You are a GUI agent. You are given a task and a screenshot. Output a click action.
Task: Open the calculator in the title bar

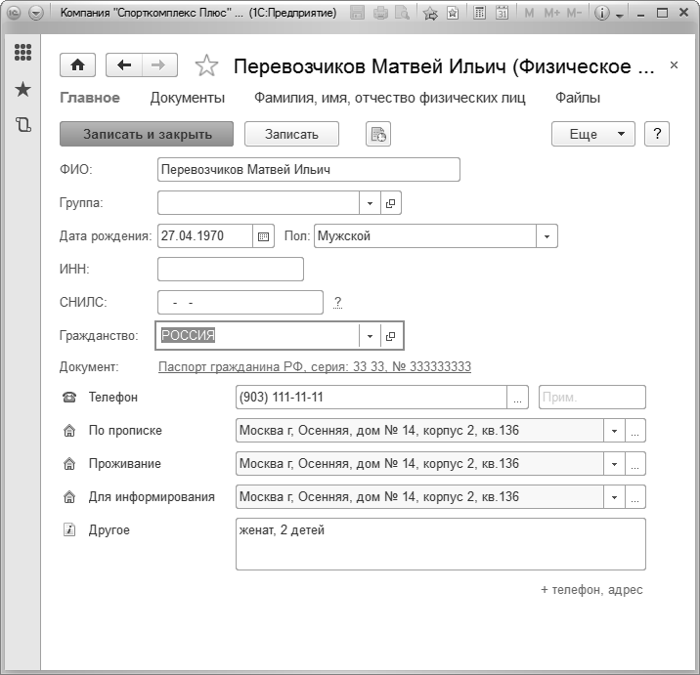tap(479, 14)
